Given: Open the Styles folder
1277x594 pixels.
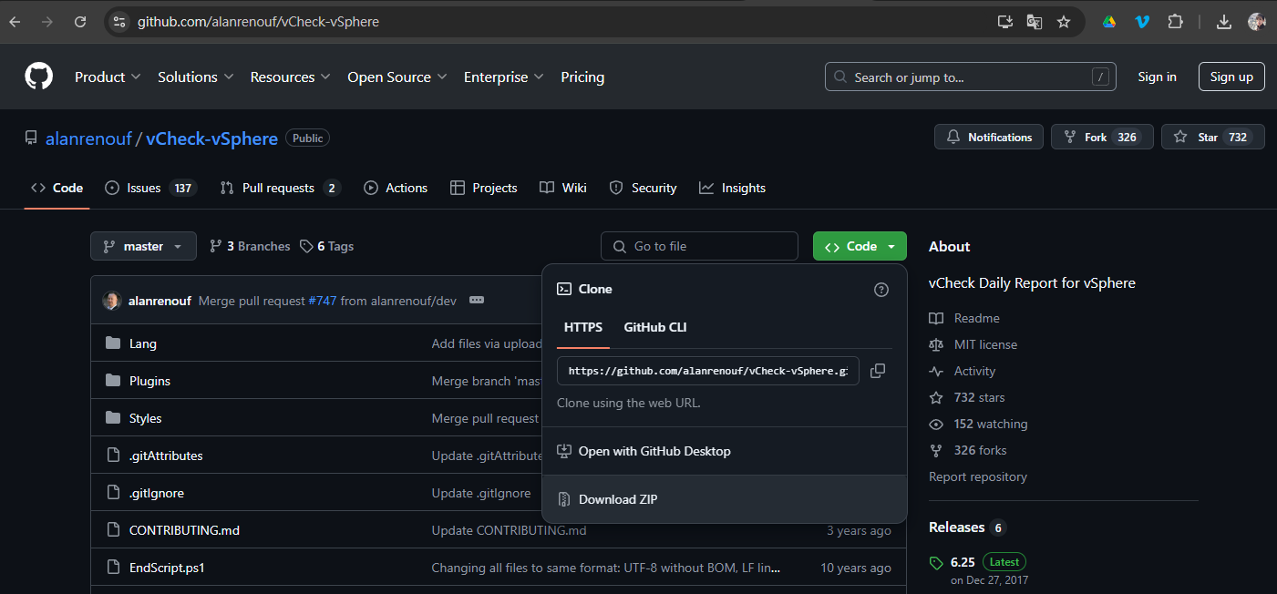Looking at the screenshot, I should tap(146, 418).
